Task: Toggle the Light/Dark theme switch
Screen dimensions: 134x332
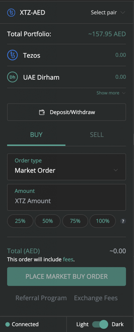Action: pyautogui.click(x=100, y=324)
